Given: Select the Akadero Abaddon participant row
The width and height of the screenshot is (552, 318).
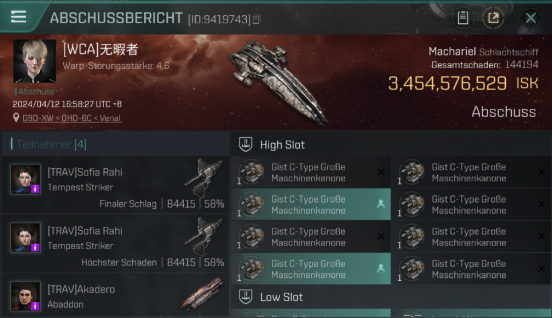Looking at the screenshot, I should coord(115,296).
